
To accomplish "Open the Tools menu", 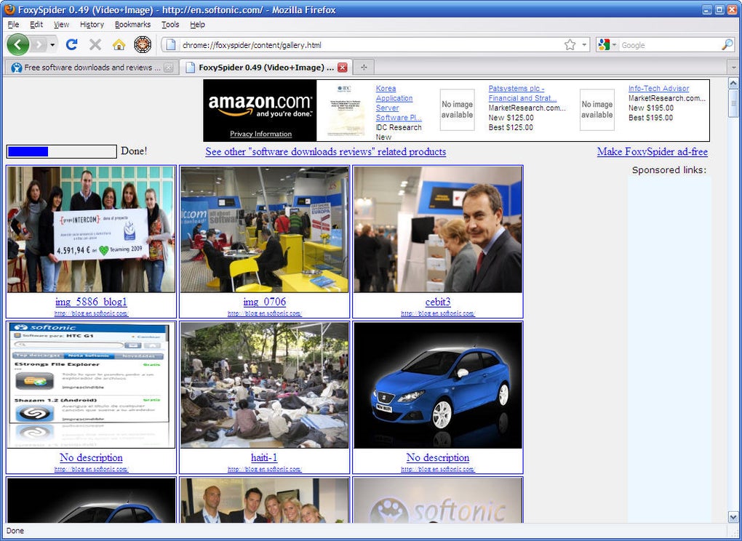I will click(x=170, y=25).
